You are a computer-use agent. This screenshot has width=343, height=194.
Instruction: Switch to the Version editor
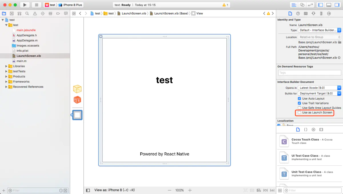click(310, 5)
